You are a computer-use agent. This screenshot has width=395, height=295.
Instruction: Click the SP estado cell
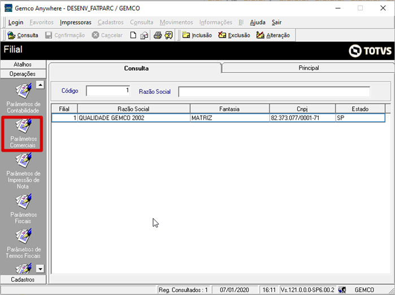pyautogui.click(x=360, y=118)
